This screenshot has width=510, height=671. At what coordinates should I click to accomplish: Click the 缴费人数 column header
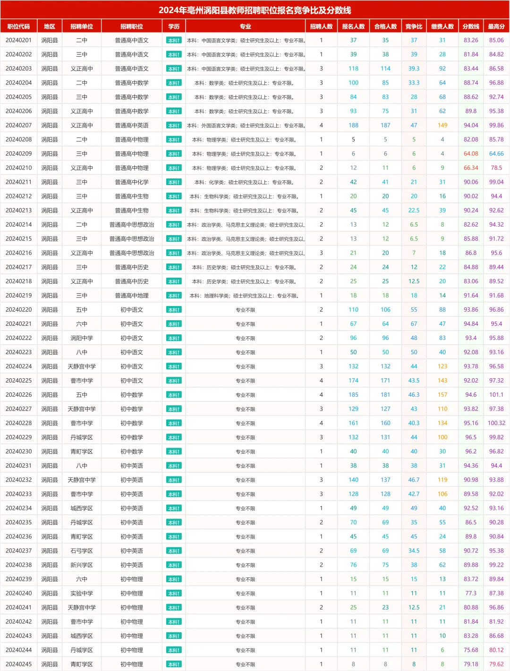tap(442, 26)
